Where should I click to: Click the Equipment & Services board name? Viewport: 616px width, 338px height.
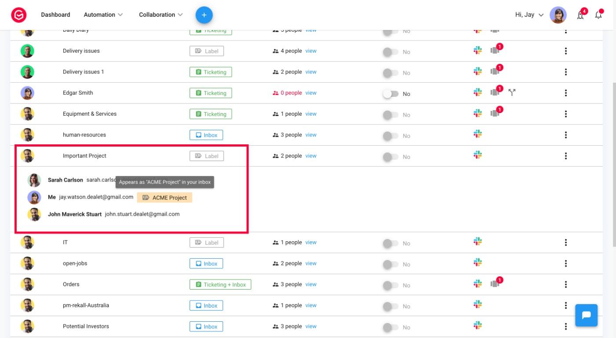(90, 114)
